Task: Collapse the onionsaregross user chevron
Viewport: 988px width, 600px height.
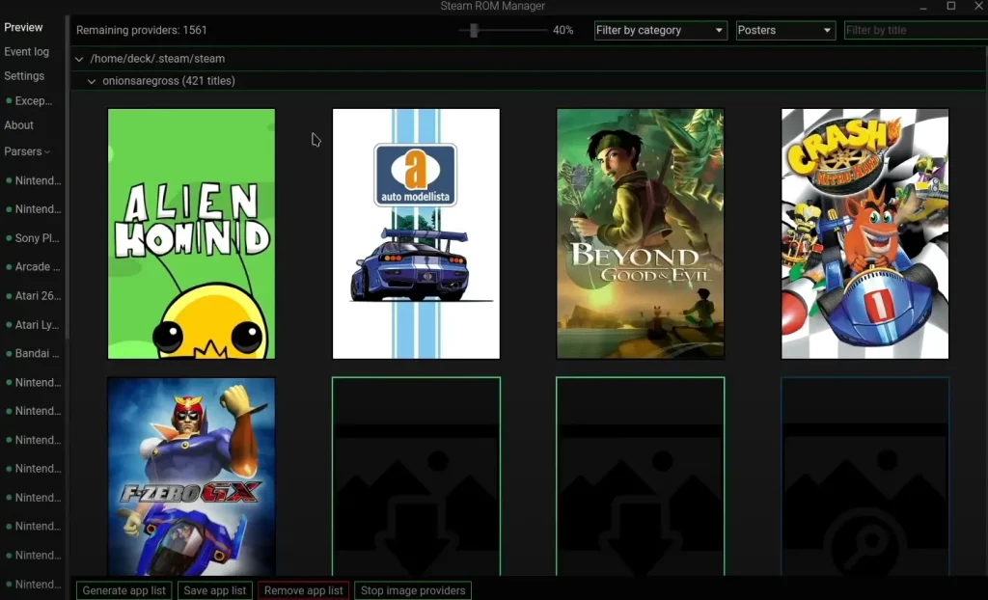Action: pyautogui.click(x=92, y=81)
